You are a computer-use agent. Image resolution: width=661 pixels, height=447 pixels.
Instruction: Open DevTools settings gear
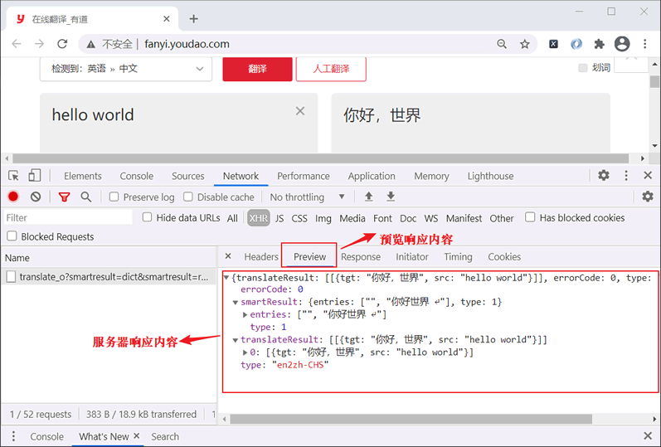[x=604, y=176]
